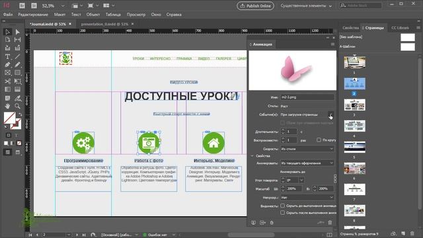Select the Pen tool
Image resolution: width=423 pixels, height=238 pixels.
click(7, 65)
